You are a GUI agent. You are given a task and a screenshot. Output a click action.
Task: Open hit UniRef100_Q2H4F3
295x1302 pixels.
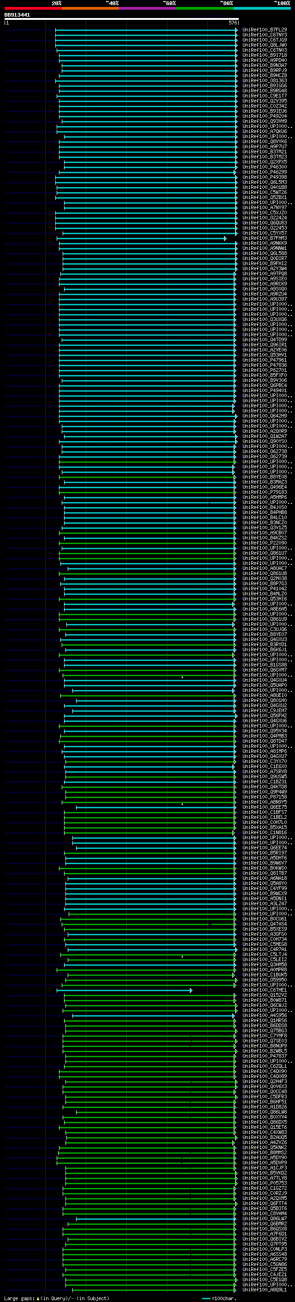pos(265,1082)
